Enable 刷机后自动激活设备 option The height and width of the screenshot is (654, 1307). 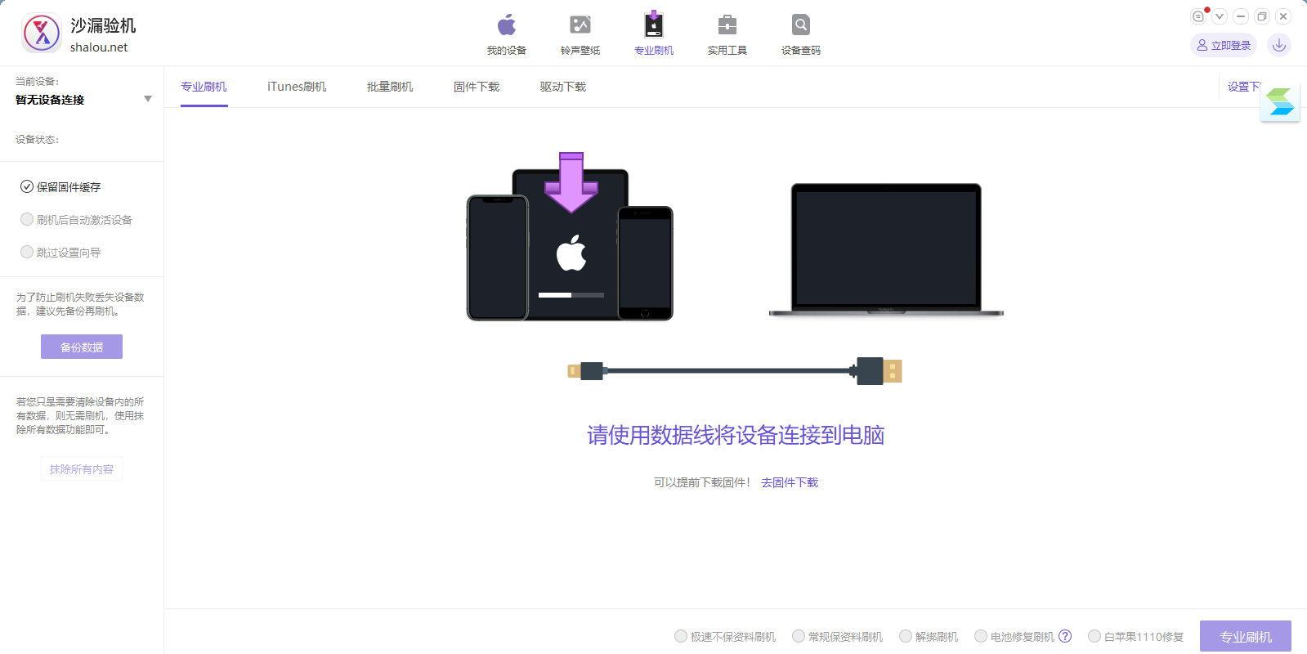point(27,220)
